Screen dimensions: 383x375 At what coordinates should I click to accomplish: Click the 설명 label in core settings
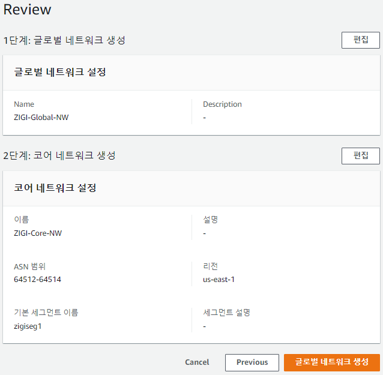pyautogui.click(x=210, y=220)
